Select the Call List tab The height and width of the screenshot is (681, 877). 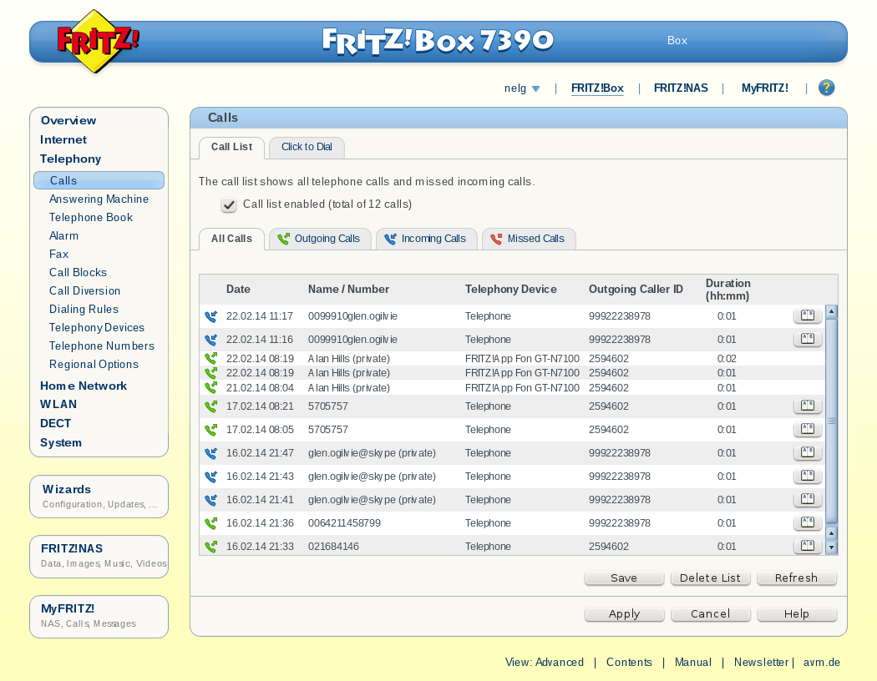coord(231,147)
